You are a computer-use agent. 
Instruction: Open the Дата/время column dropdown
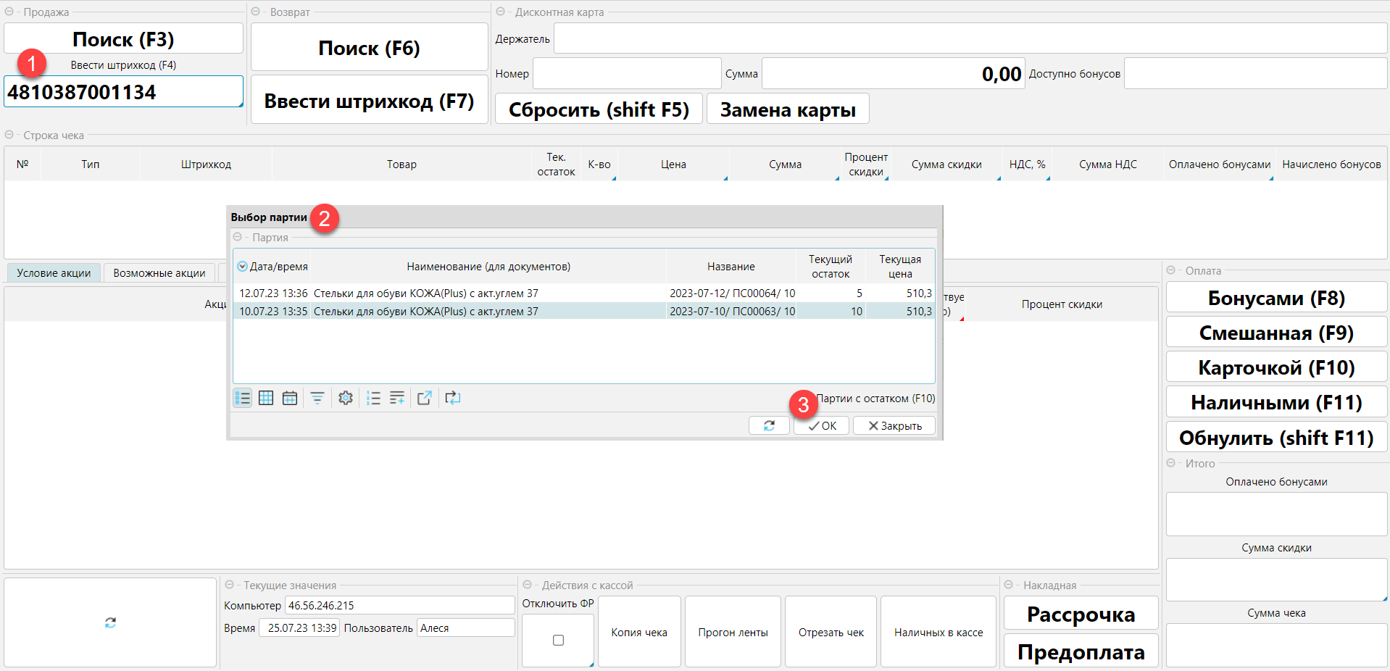pyautogui.click(x=243, y=267)
